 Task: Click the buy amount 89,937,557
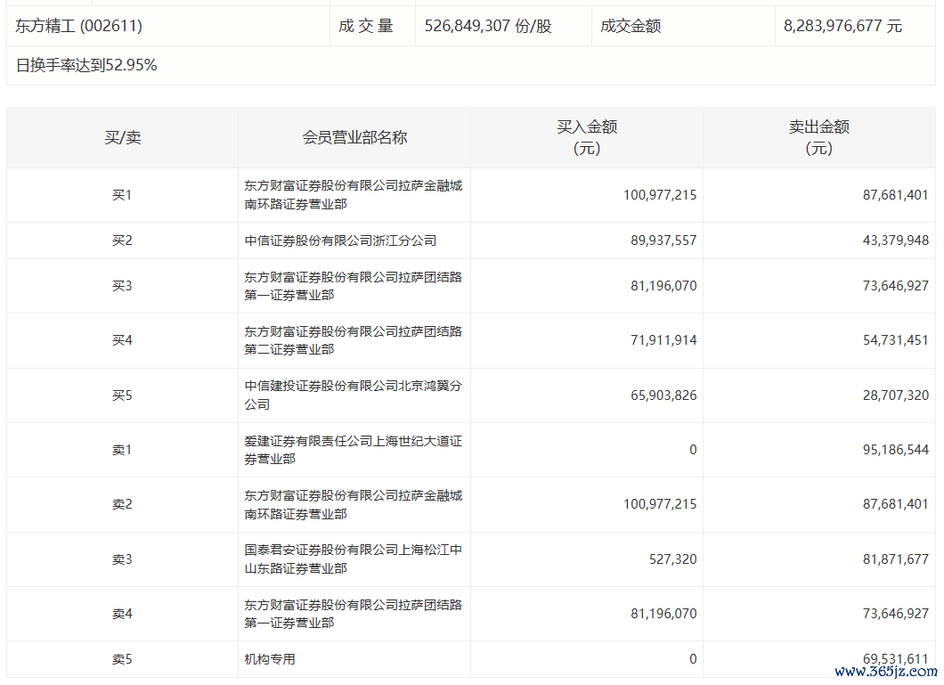point(663,241)
